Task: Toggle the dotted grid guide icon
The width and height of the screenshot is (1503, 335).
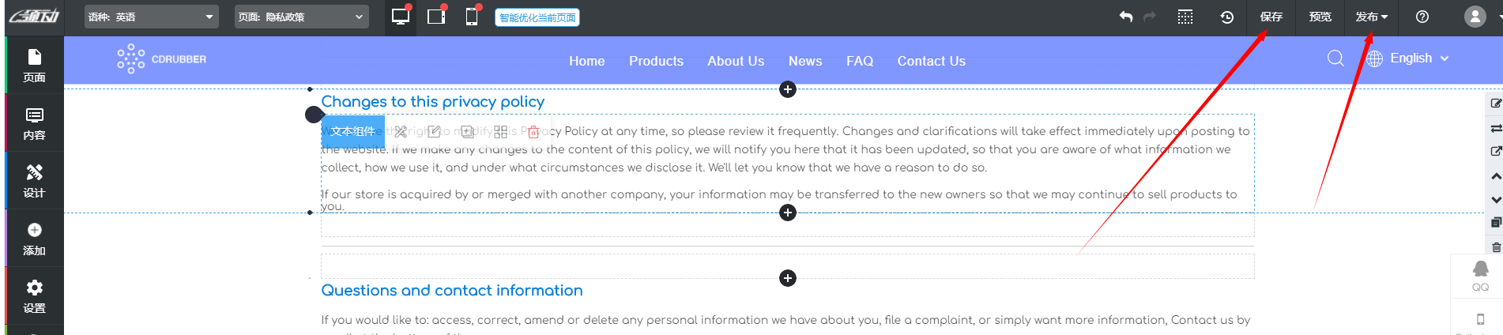Action: [1185, 17]
